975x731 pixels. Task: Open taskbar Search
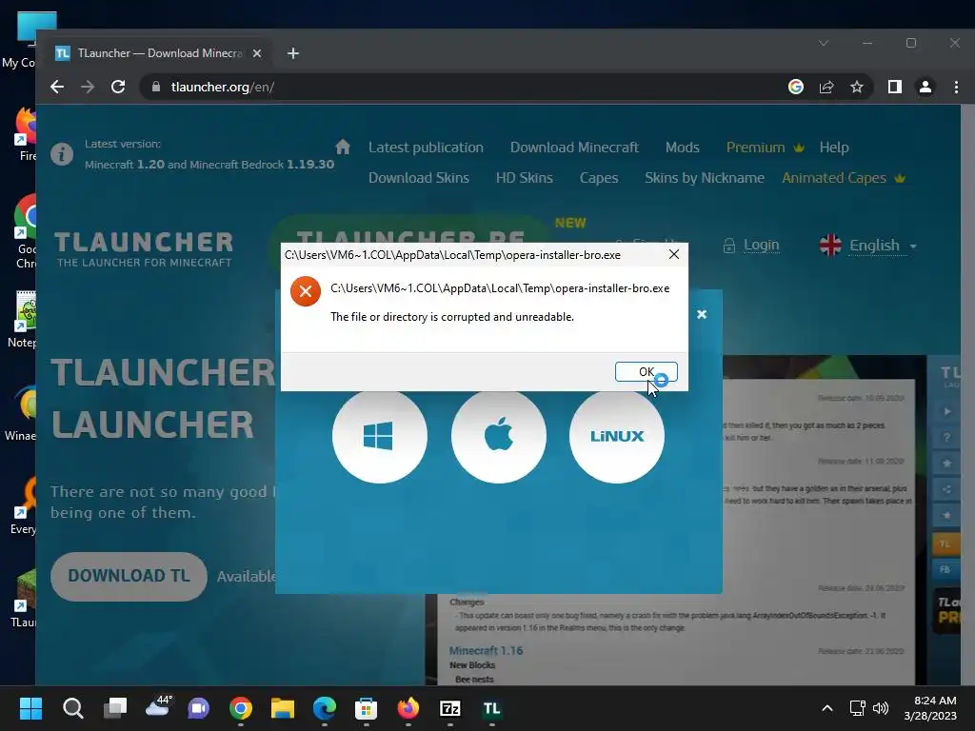tap(72, 708)
